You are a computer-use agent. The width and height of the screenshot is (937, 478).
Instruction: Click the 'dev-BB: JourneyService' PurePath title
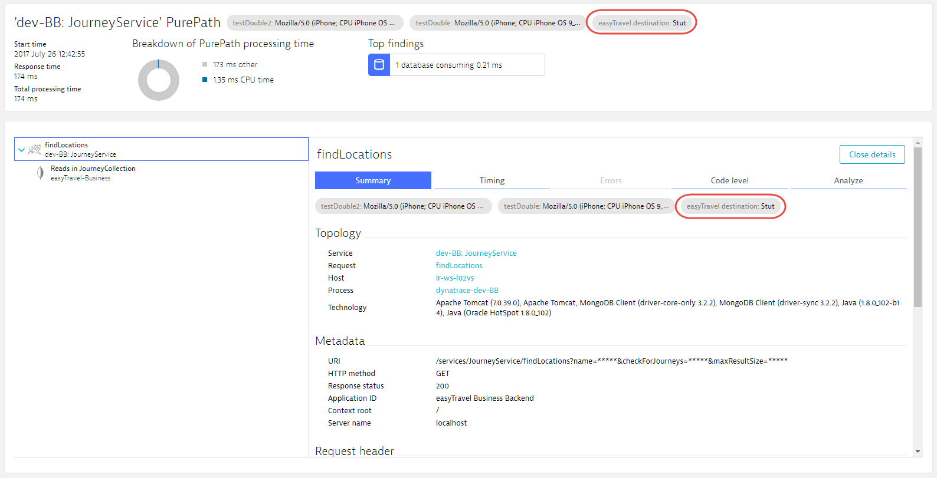(117, 22)
